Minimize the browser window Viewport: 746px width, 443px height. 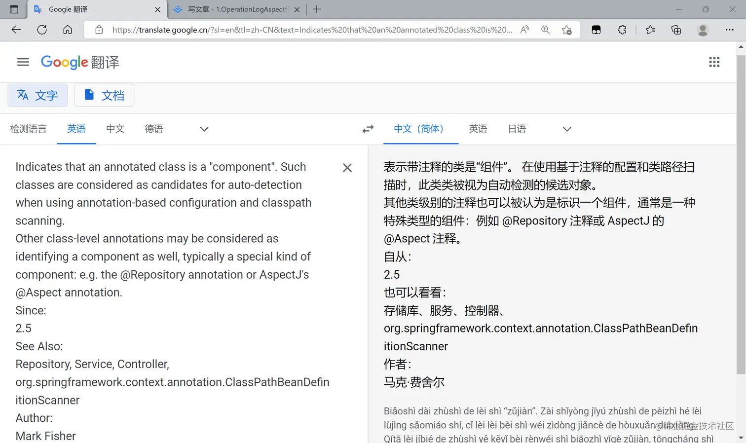(x=679, y=9)
